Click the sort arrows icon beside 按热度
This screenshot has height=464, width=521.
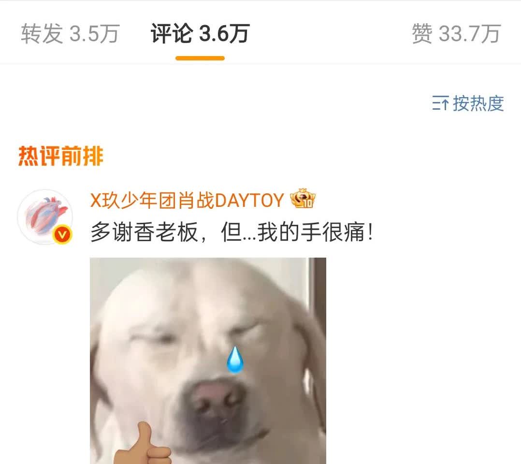point(441,103)
